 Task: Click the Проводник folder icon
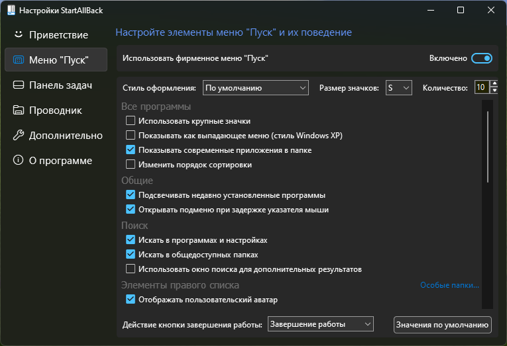[x=19, y=110]
